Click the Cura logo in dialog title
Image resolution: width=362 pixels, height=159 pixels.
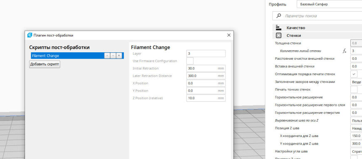30,35
